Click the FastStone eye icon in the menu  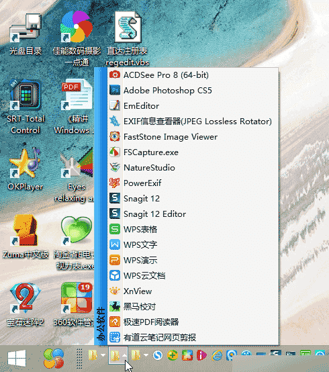coord(115,137)
